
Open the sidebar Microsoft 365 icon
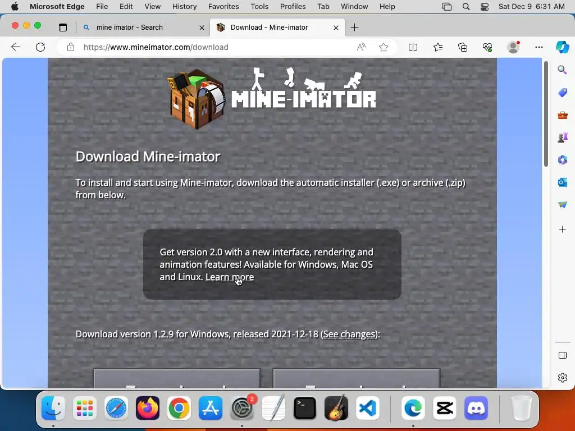pos(563,160)
